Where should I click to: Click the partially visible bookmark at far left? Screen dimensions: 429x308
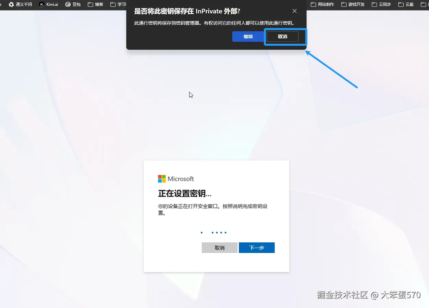click(x=2, y=4)
